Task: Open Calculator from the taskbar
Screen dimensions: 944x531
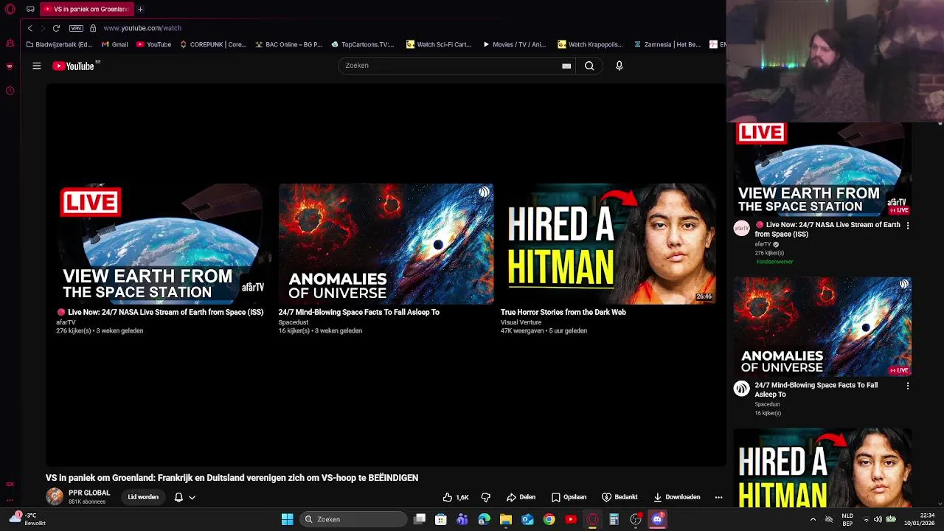Action: pos(614,519)
